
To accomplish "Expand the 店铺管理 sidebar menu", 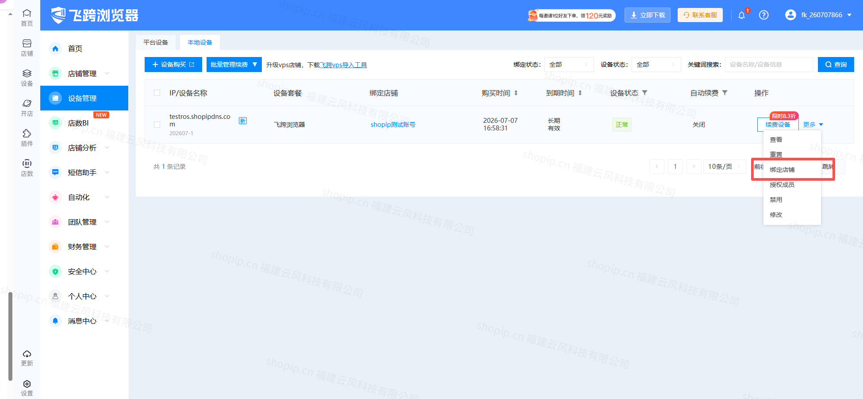I will pos(84,73).
